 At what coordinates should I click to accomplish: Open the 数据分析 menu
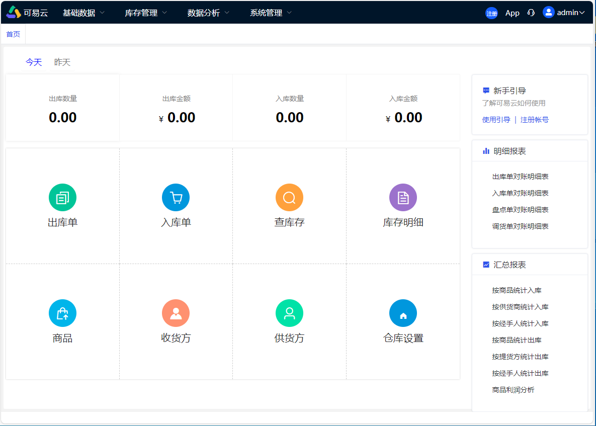204,13
